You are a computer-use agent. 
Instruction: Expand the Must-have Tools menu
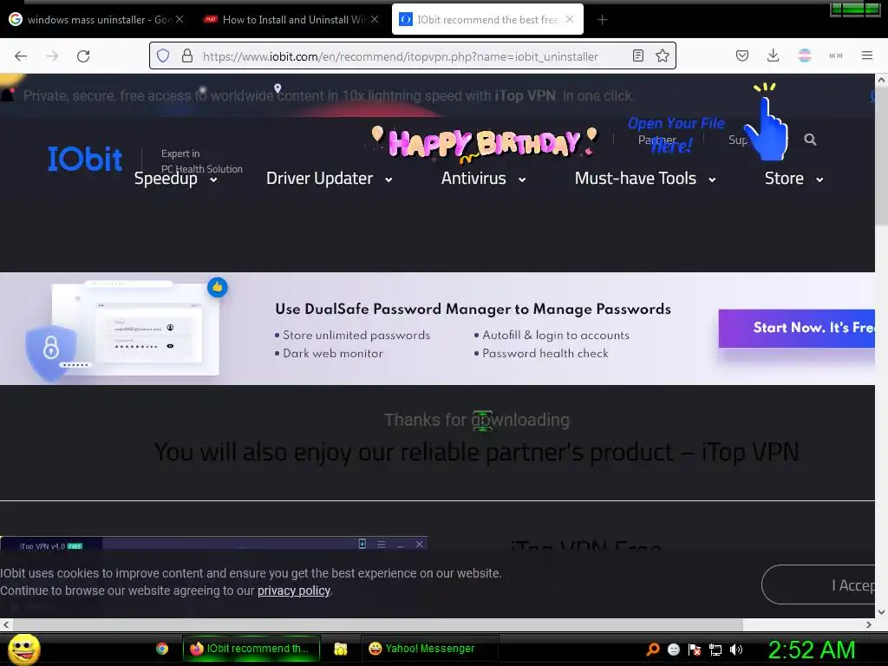[645, 179]
